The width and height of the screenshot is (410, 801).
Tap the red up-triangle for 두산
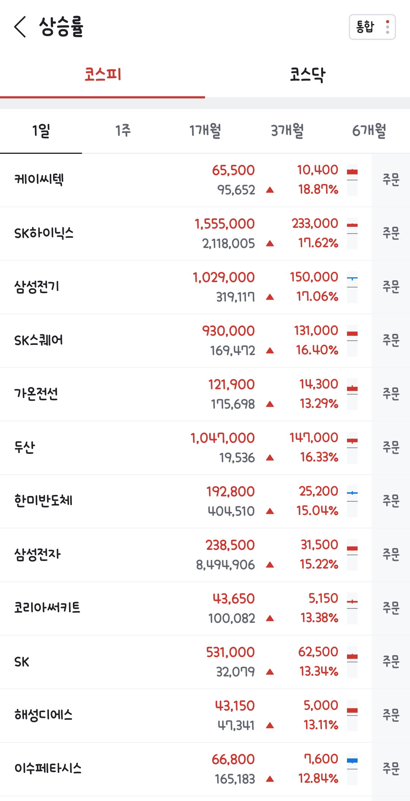(270, 458)
